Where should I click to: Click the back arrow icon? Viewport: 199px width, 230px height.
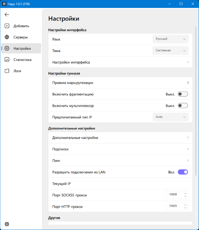pos(7,15)
